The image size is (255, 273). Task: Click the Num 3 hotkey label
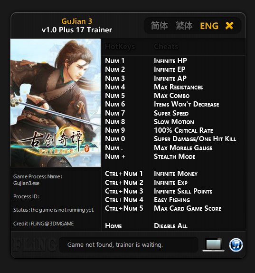pos(115,78)
